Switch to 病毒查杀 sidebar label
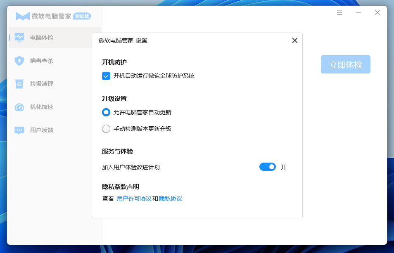Viewport: 394px width, 253px height. coord(42,61)
